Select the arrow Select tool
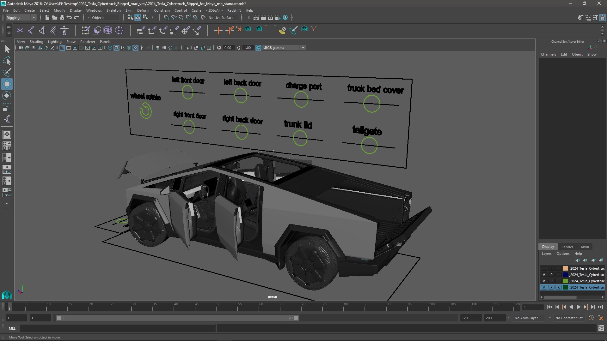Image resolution: width=607 pixels, height=341 pixels. coord(7,49)
